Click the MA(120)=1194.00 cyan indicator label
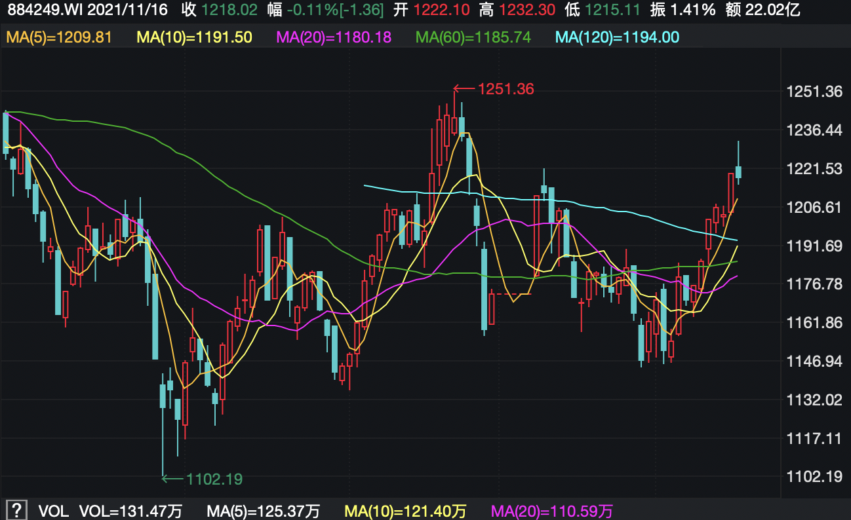Image resolution: width=851 pixels, height=520 pixels. click(x=617, y=37)
